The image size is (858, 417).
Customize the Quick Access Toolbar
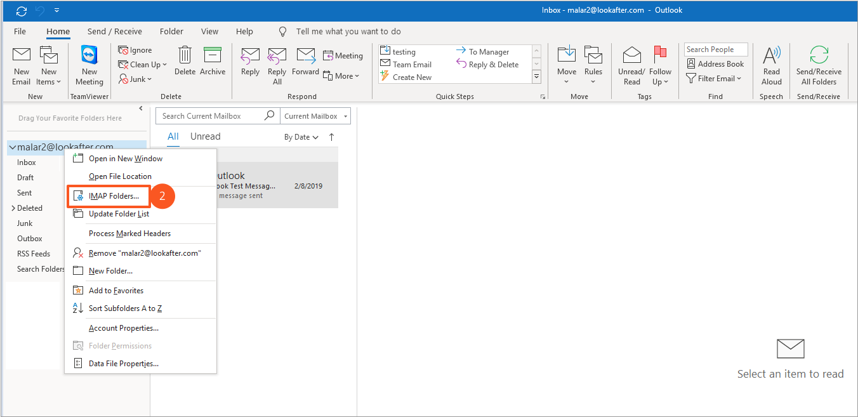(56, 11)
